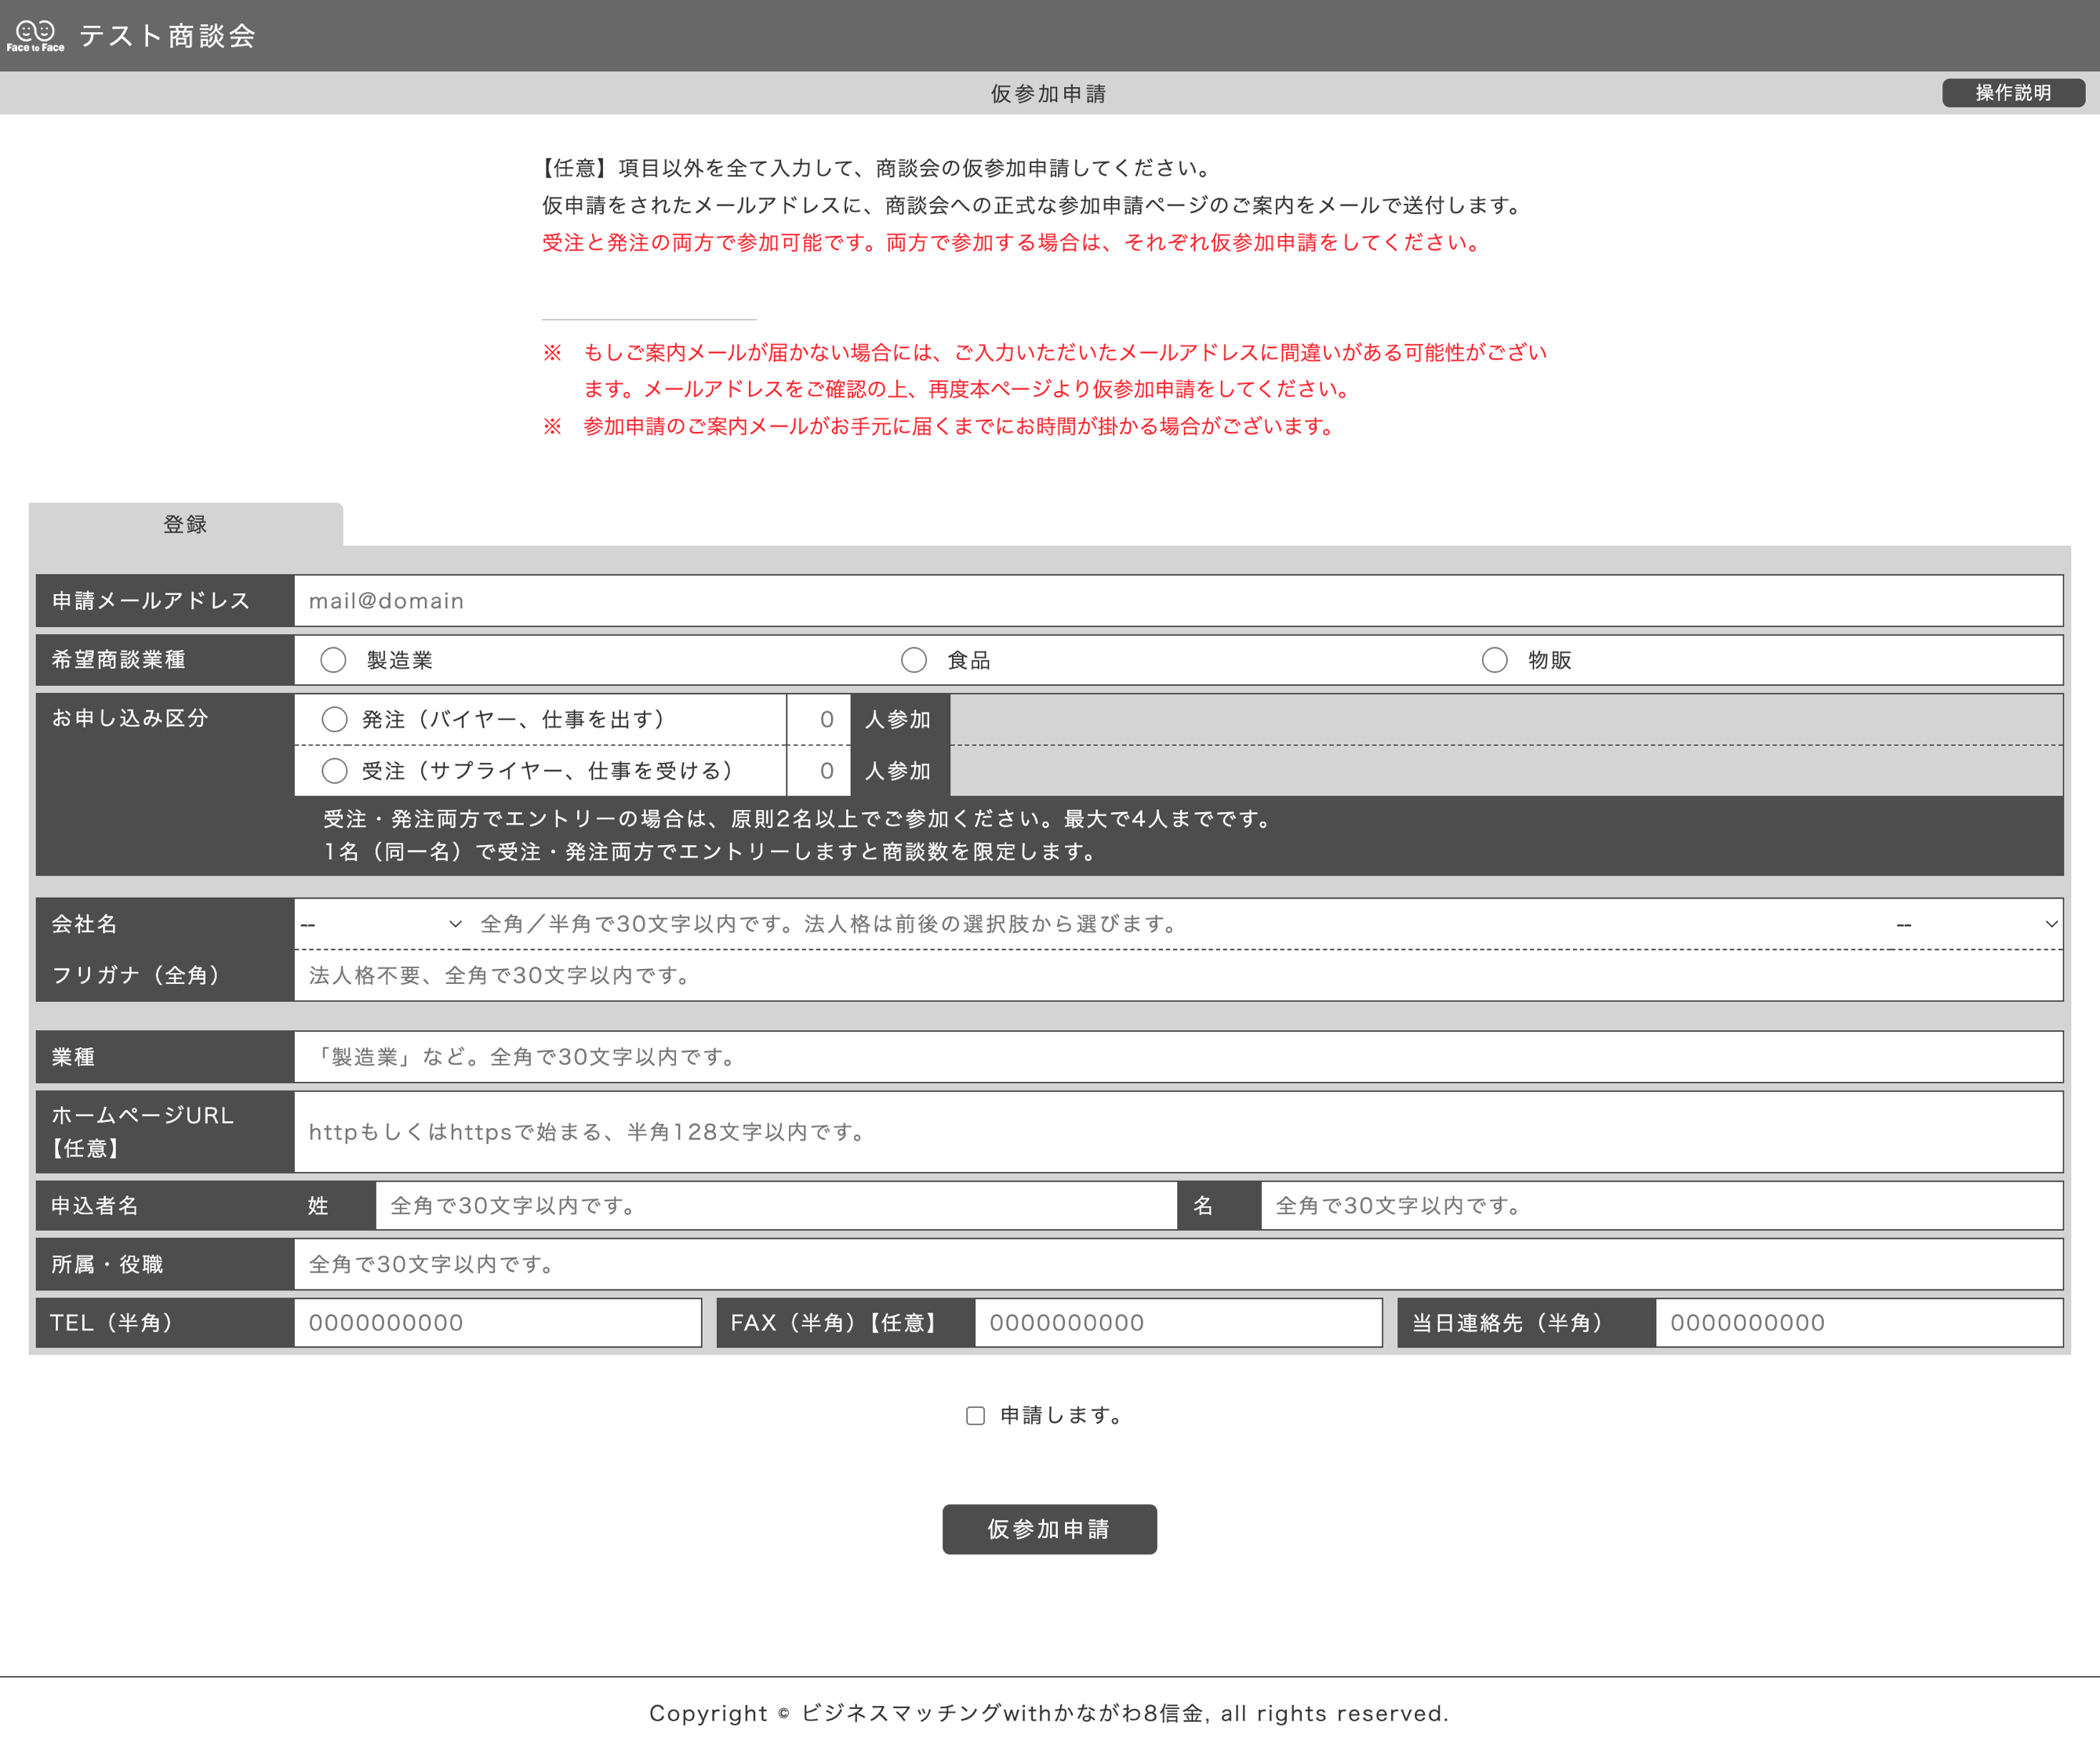Select the 食品 radio button
The height and width of the screenshot is (1749, 2100).
click(913, 659)
